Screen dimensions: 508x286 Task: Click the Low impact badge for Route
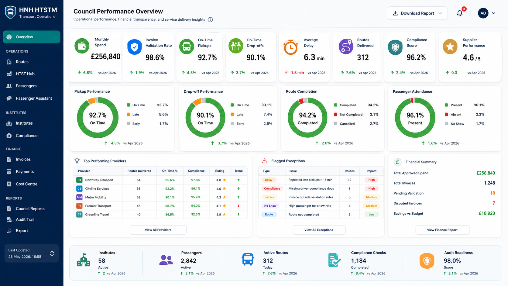click(371, 215)
